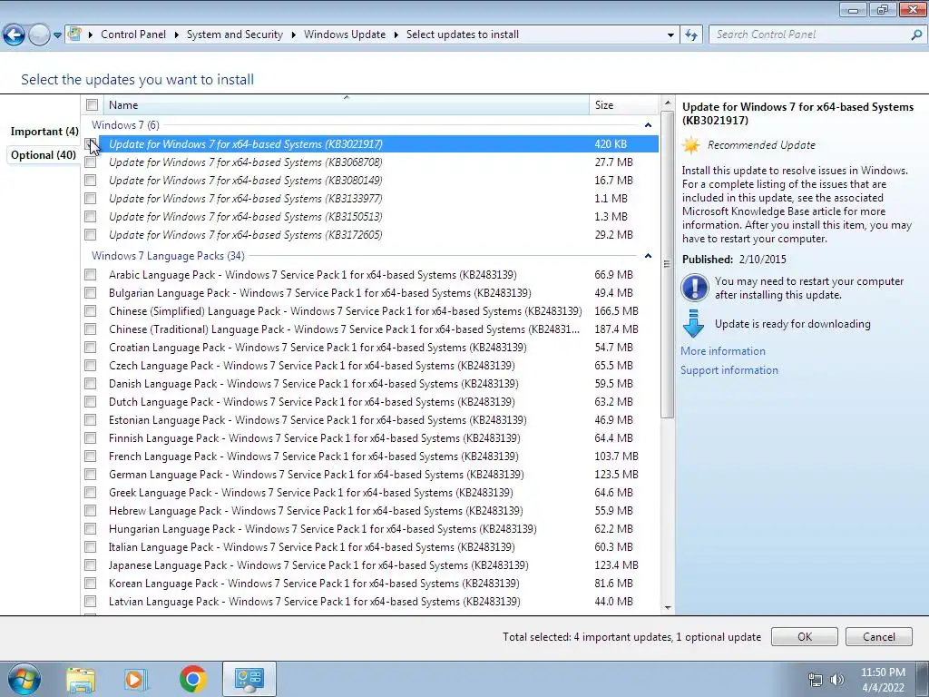
Task: Check the KB3080149 update checkbox
Action: 90,181
